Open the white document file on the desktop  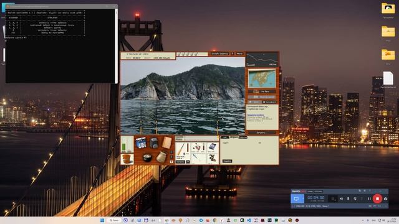tap(388, 78)
